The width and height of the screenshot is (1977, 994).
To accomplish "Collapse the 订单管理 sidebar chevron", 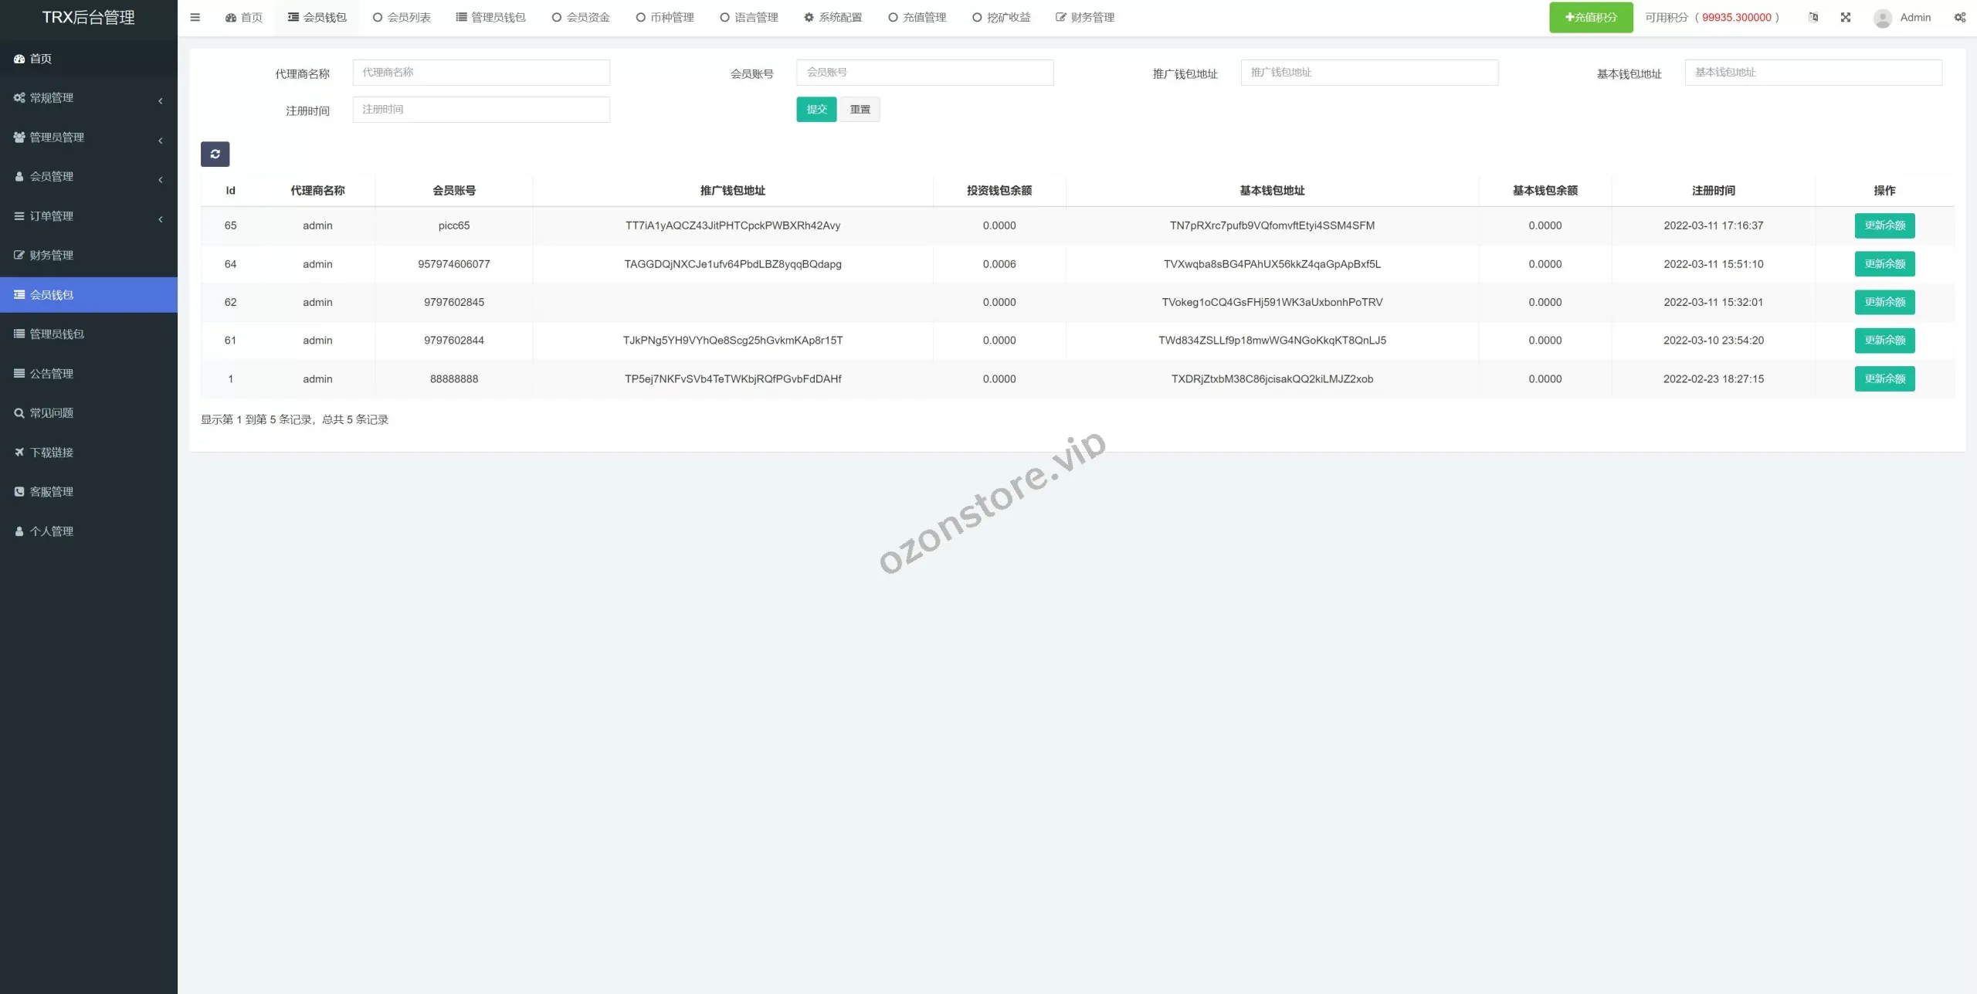I will point(160,219).
